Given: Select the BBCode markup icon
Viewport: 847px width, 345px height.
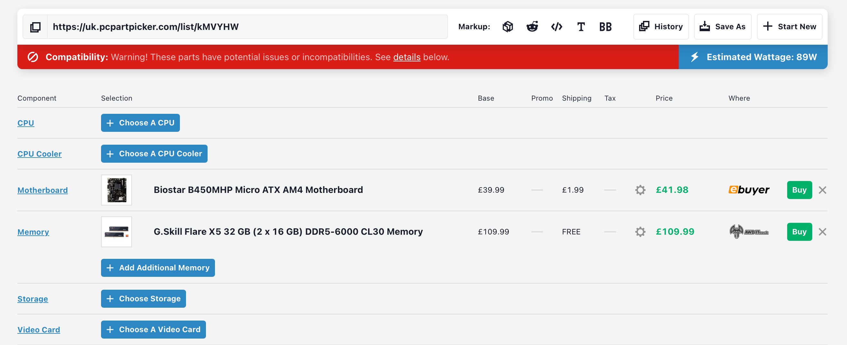Looking at the screenshot, I should pyautogui.click(x=605, y=27).
